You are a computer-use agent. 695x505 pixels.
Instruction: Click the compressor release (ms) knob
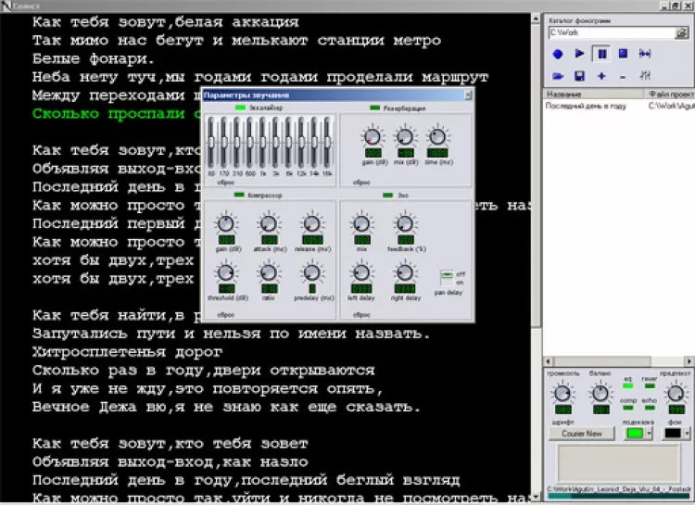pos(312,224)
